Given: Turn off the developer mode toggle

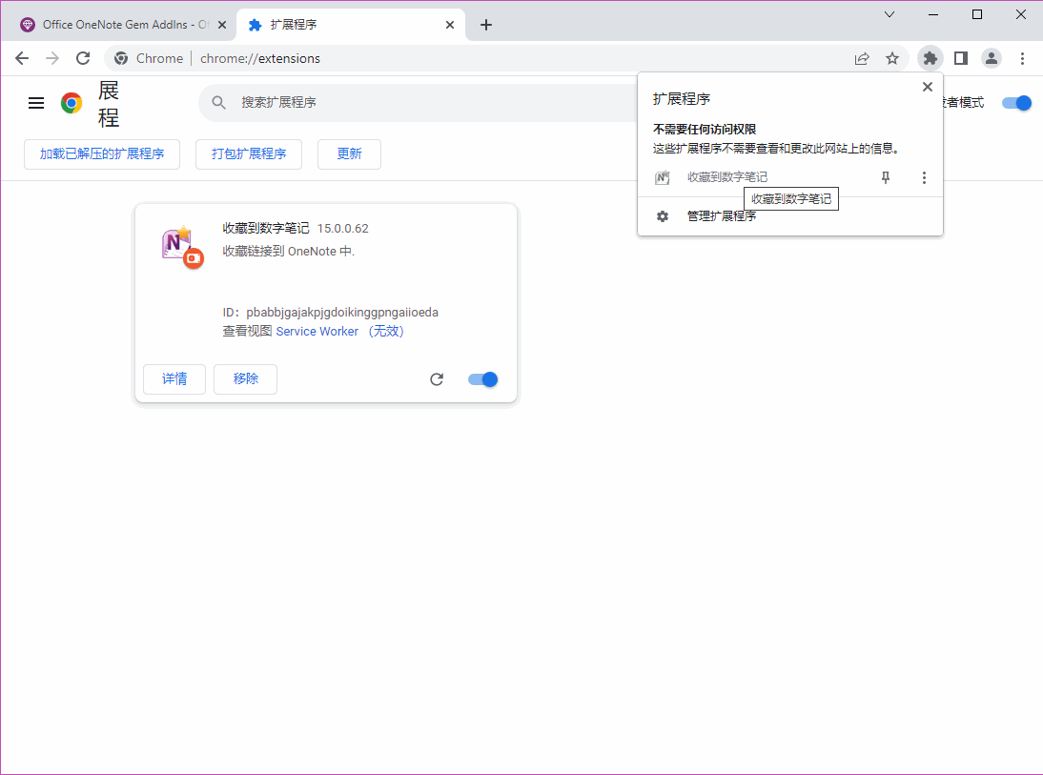Looking at the screenshot, I should (1016, 102).
